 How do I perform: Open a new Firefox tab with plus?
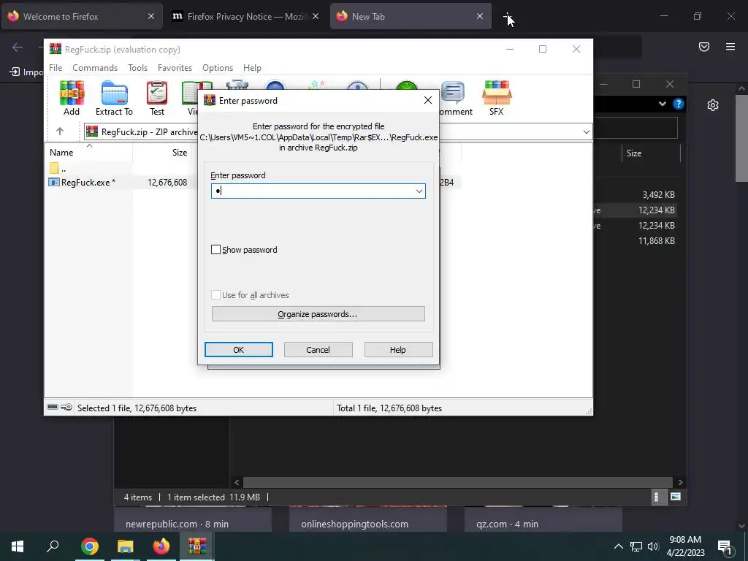click(508, 17)
